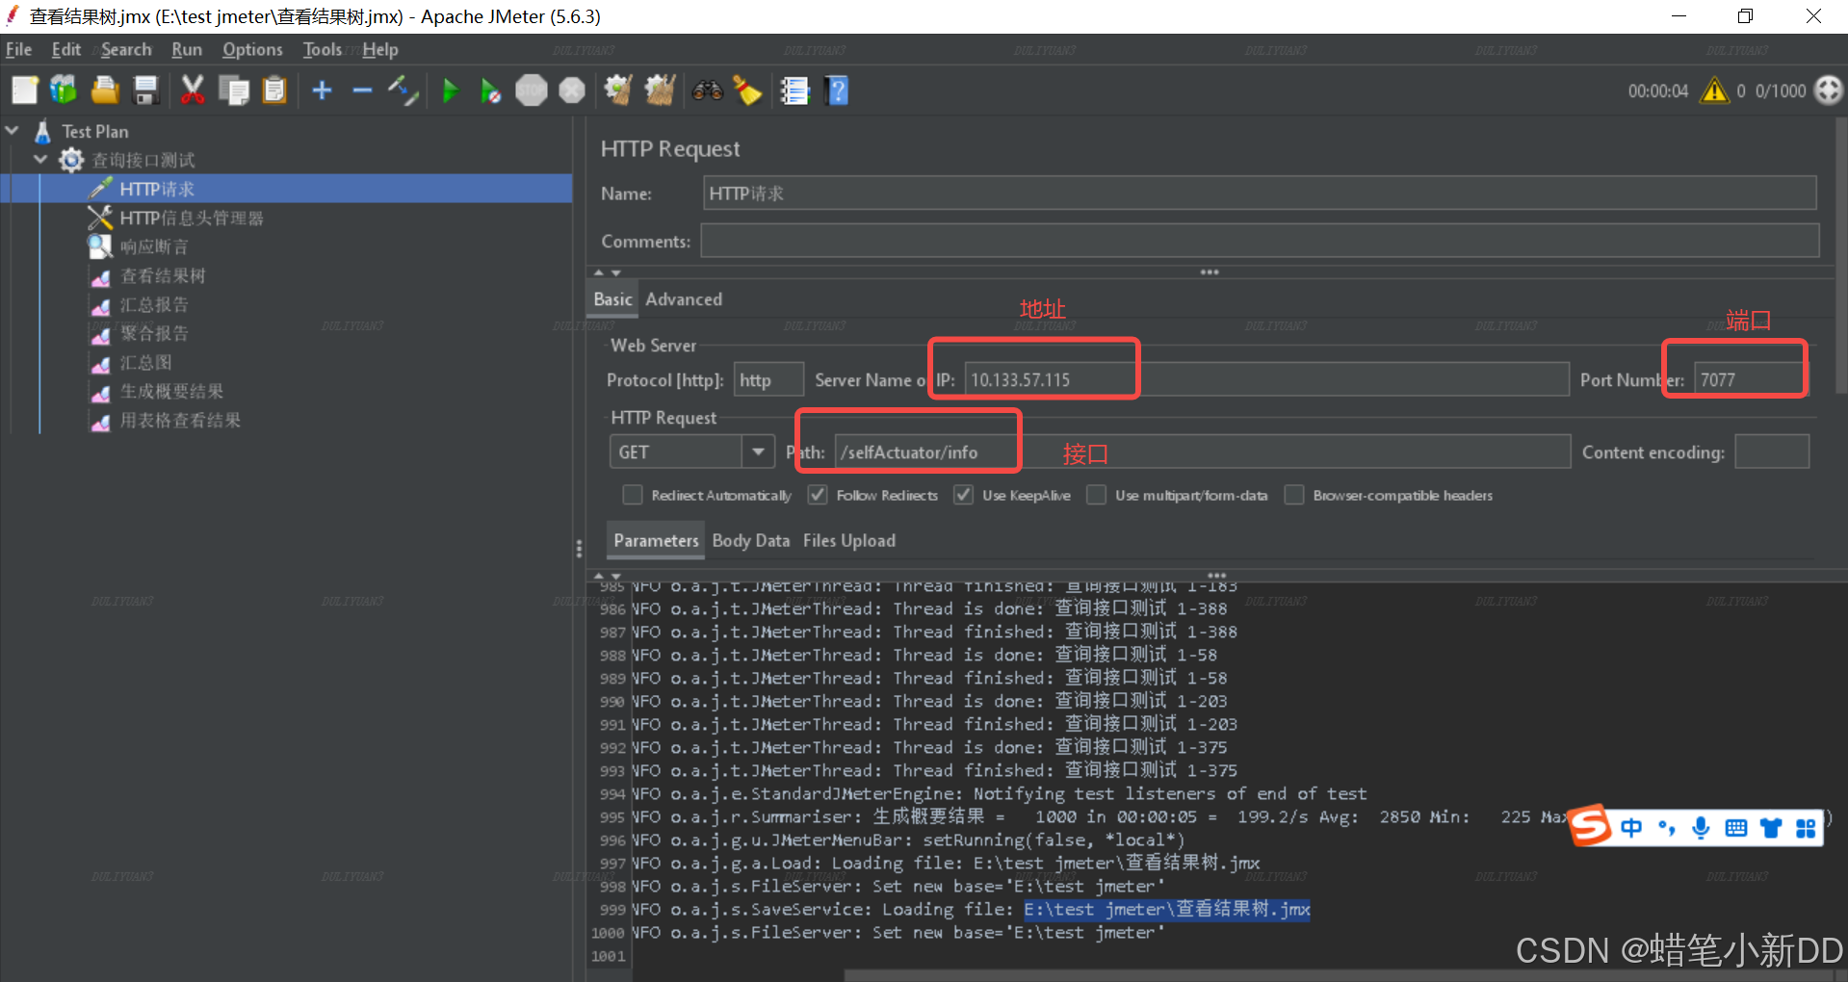
Task: Select 查看结果树 listener in tree
Action: (163, 276)
